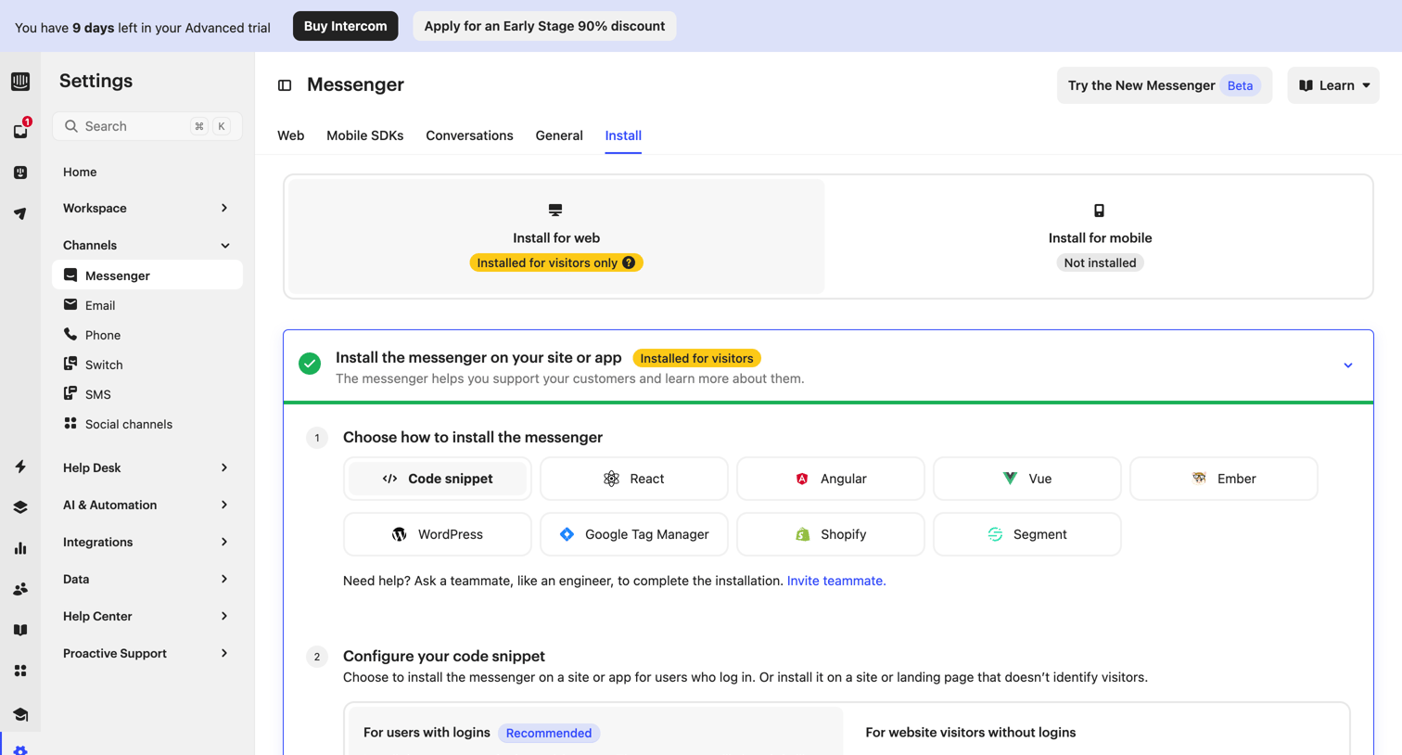Open the Outbound paper plane icon
1402x755 pixels.
(20, 213)
